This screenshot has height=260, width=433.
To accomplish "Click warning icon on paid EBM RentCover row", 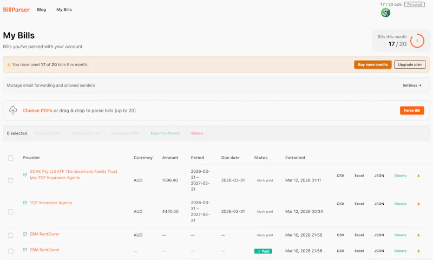I will tap(418, 251).
